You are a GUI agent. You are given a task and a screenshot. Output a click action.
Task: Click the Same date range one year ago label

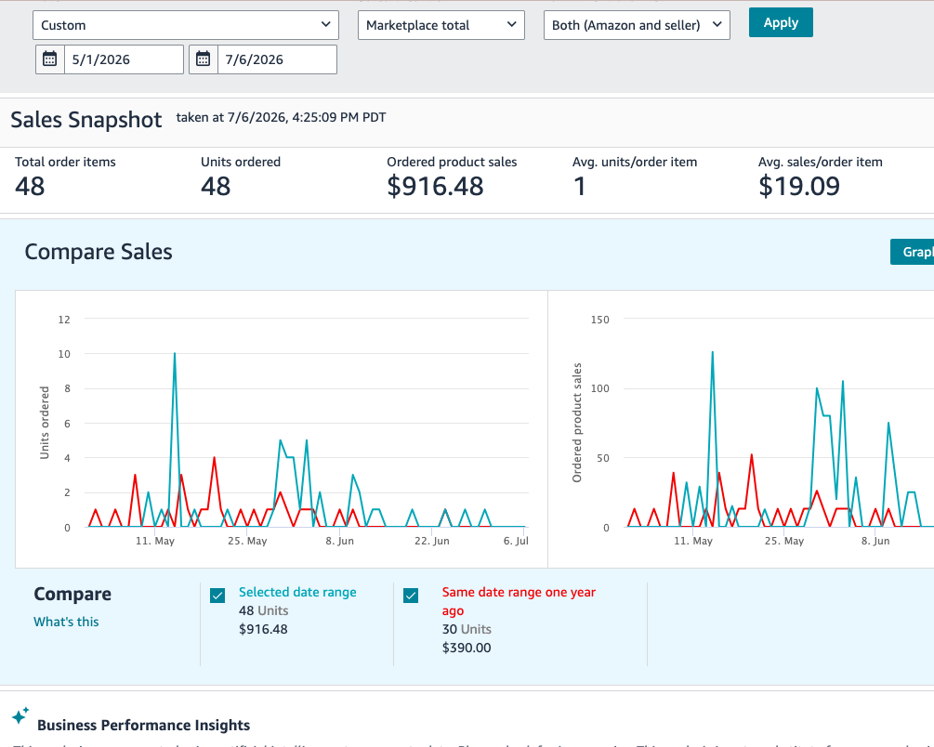(x=519, y=601)
